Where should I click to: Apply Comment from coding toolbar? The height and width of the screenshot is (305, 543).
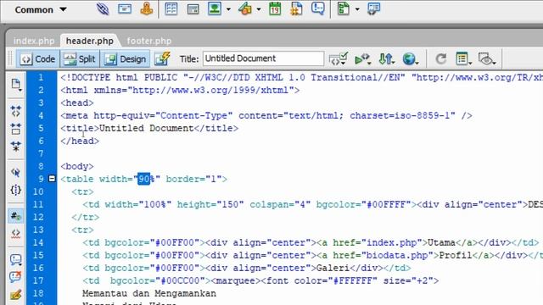pos(15,259)
